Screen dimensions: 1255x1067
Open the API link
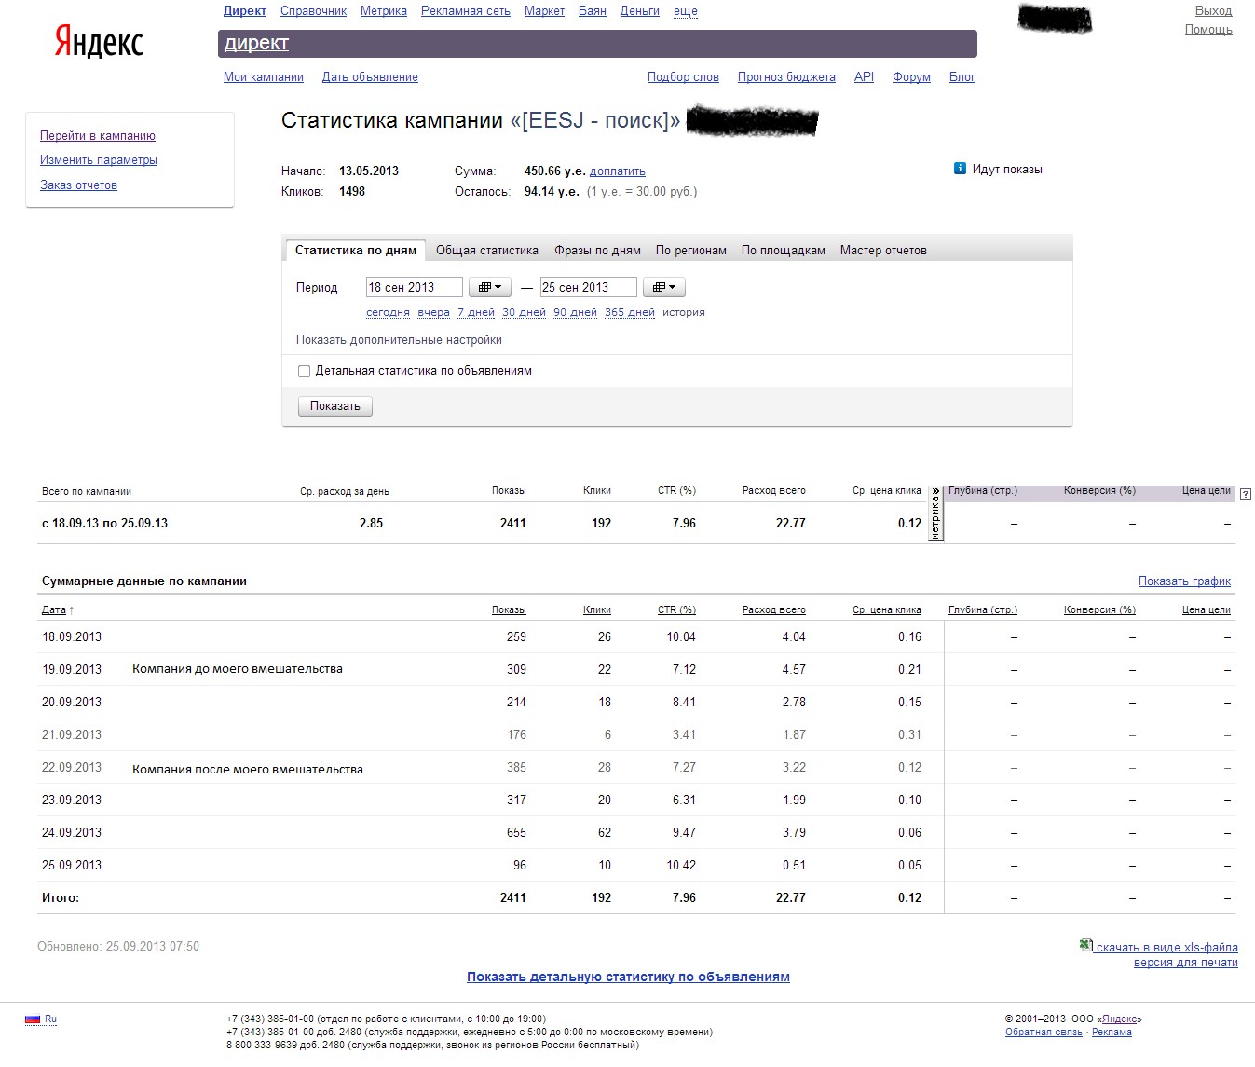[864, 77]
